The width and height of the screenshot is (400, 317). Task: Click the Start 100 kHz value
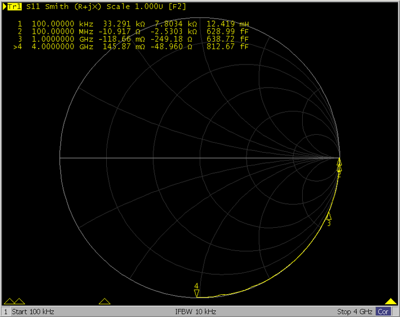point(33,312)
